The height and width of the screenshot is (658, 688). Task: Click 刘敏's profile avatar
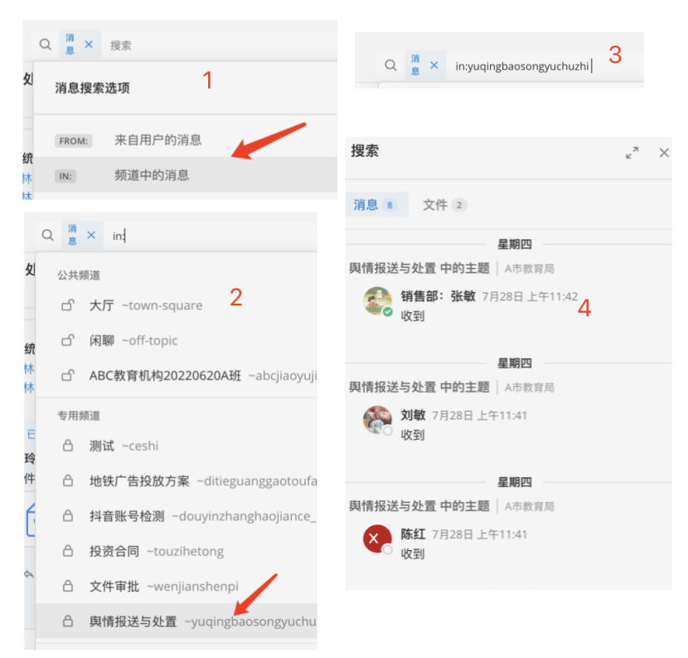tap(377, 420)
